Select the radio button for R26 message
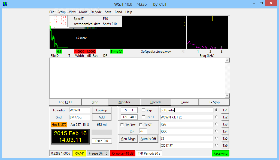 tap(216, 124)
